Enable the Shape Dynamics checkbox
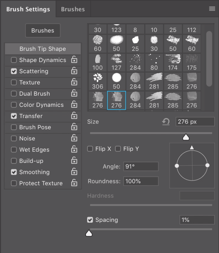Screen dimensions: 219x253 (x=14, y=60)
